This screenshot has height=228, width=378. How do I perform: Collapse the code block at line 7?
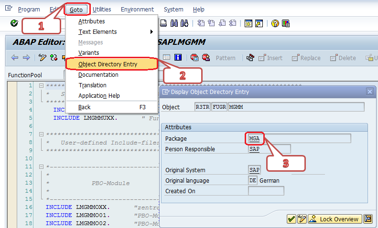click(41, 134)
